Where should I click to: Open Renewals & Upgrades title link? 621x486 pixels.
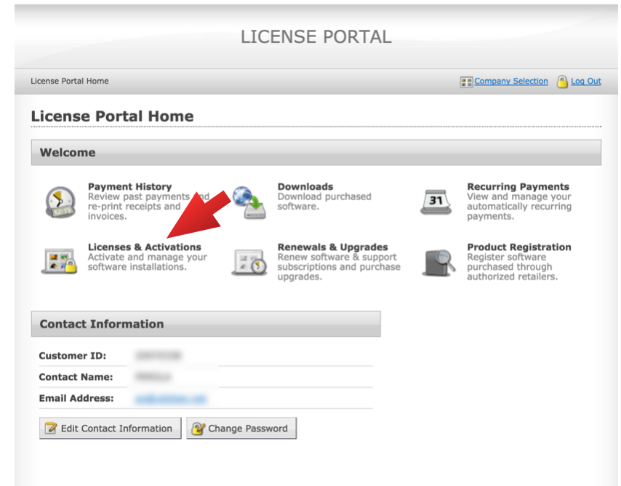332,247
